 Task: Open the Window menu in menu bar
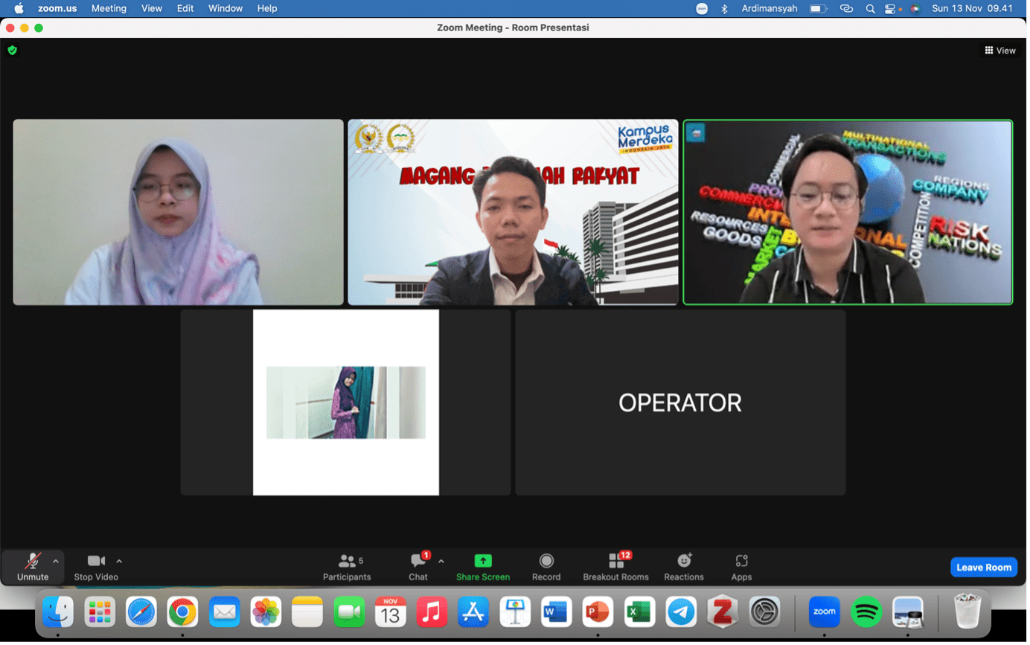coord(225,8)
